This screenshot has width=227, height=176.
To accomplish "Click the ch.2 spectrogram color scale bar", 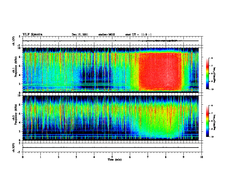I will [x=207, y=121].
